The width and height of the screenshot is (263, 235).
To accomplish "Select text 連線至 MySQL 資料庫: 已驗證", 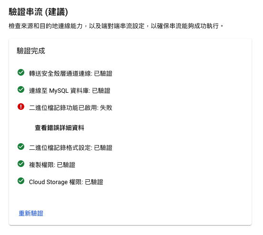I will click(x=69, y=90).
